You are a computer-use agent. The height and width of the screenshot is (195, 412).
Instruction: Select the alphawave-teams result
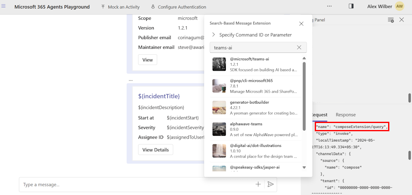pos(256,129)
